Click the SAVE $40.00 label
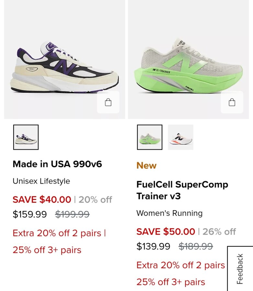 tap(42, 199)
